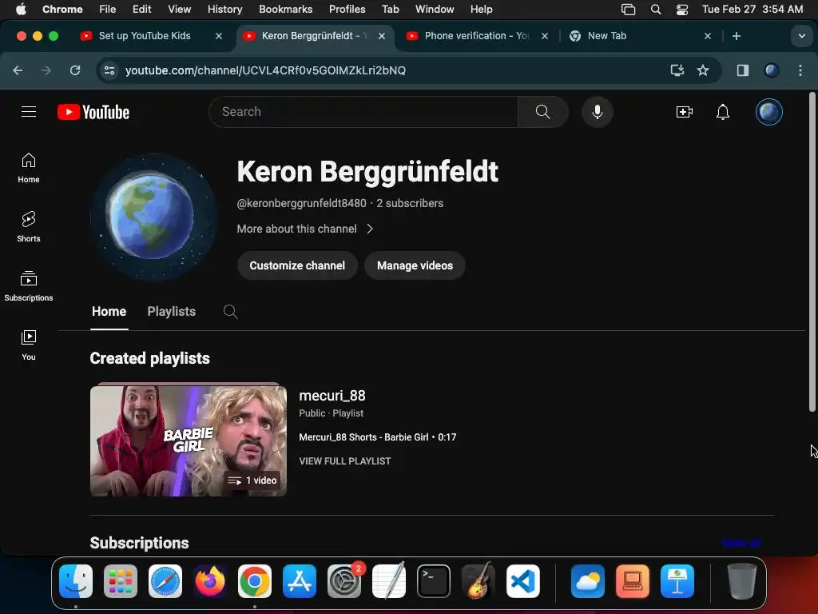Click the channel globe avatar image
This screenshot has width=818, height=614.
tap(153, 217)
